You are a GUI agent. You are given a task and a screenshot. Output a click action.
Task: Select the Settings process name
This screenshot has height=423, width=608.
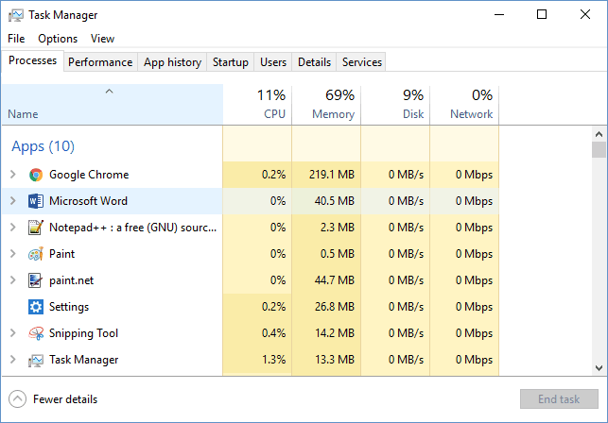pyautogui.click(x=69, y=307)
